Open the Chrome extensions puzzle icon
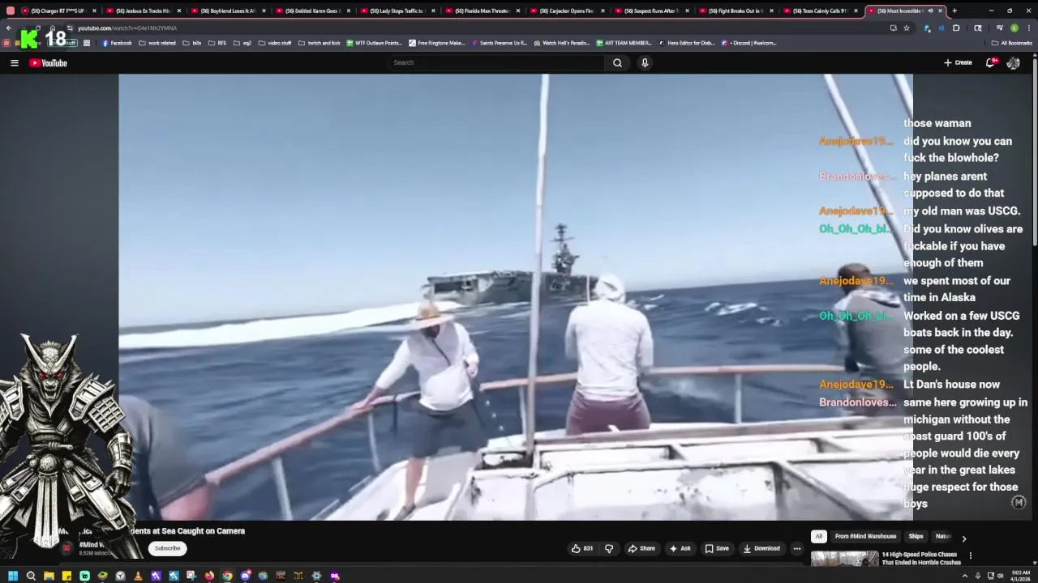This screenshot has width=1038, height=583. coord(956,28)
